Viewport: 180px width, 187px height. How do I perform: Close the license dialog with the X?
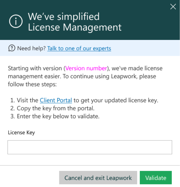(173, 6)
